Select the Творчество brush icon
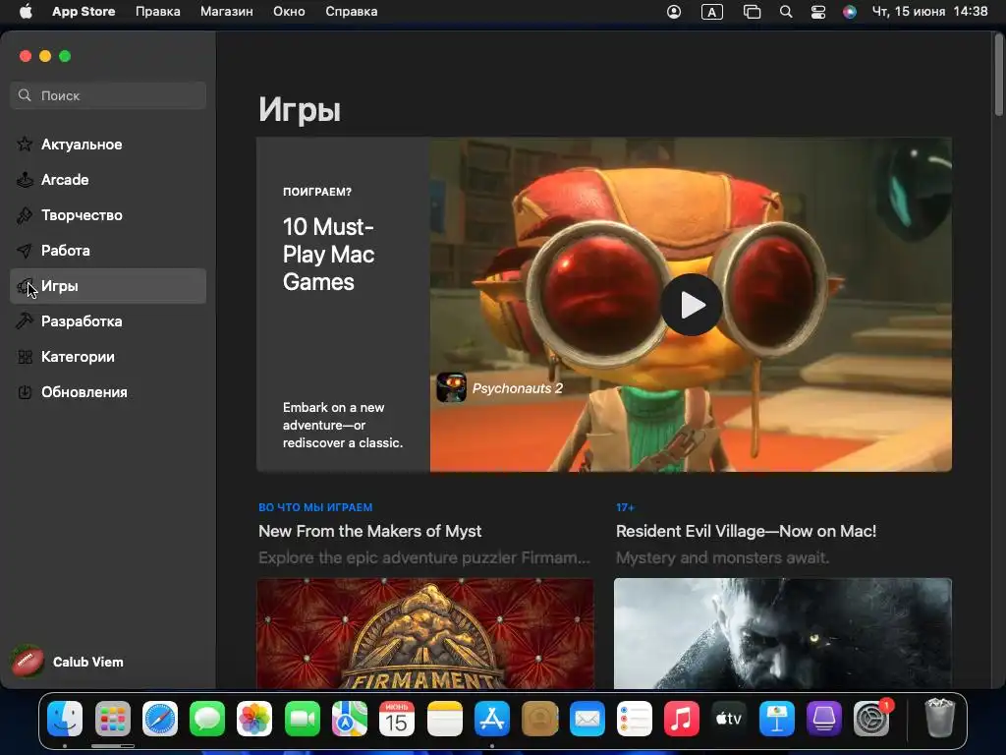1006x755 pixels. pyautogui.click(x=25, y=215)
